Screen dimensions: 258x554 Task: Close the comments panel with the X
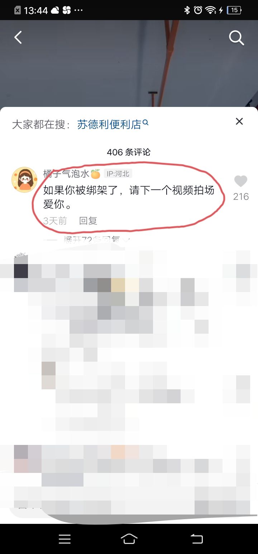(239, 121)
